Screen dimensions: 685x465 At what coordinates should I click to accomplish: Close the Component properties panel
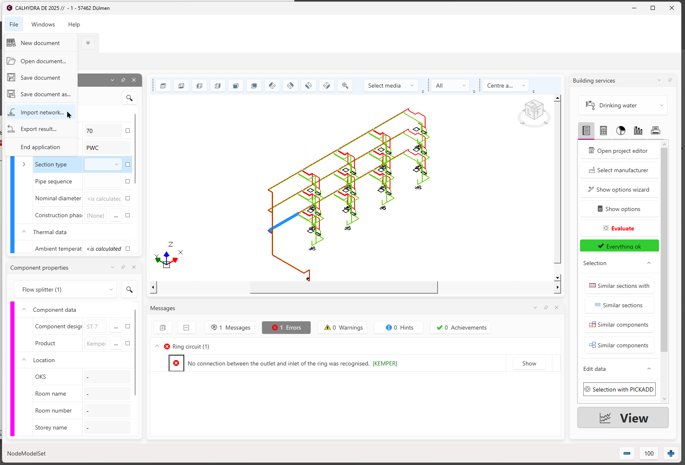coord(134,267)
